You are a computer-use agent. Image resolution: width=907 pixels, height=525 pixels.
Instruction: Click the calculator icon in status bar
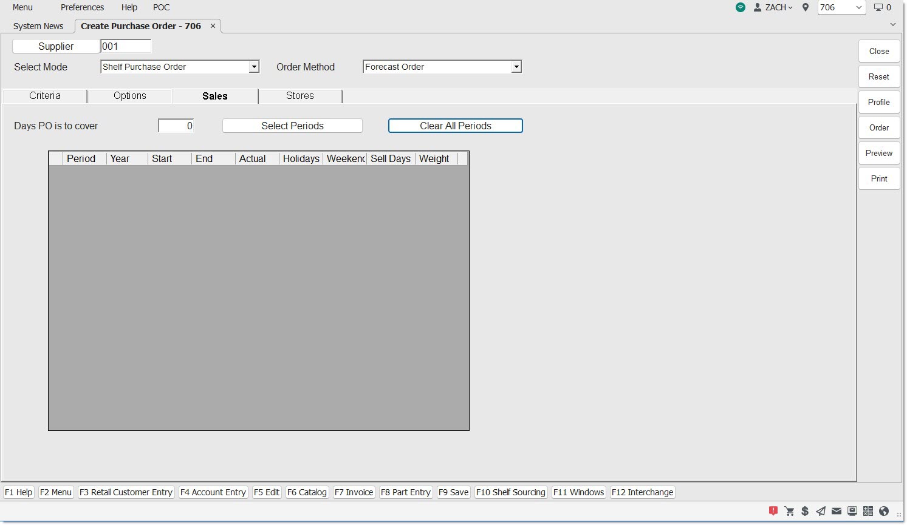click(868, 511)
